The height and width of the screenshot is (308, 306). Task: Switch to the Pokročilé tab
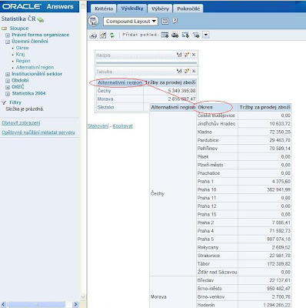click(x=188, y=8)
